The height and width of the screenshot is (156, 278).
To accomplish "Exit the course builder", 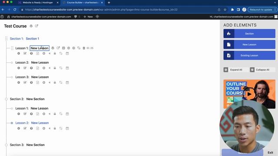I will coord(270,153).
